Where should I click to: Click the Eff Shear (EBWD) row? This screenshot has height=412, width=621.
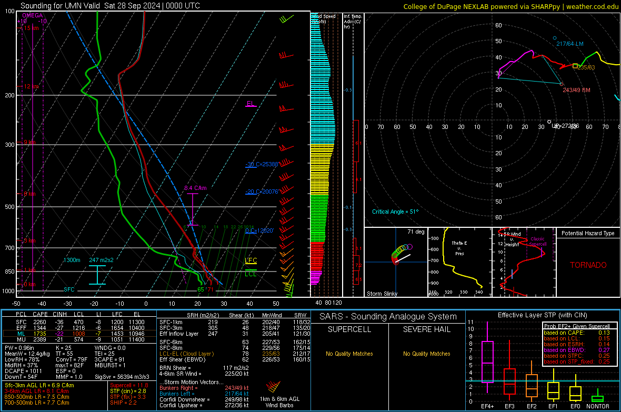click(235, 359)
